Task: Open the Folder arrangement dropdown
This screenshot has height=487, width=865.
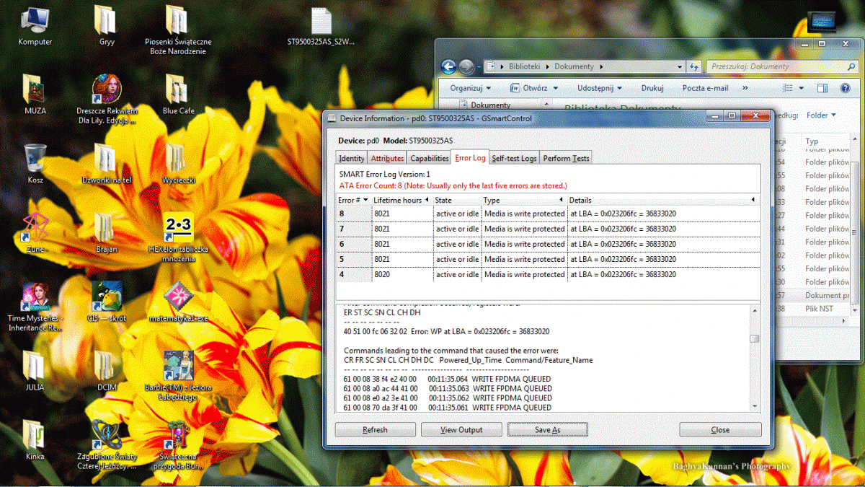Action: pos(821,115)
